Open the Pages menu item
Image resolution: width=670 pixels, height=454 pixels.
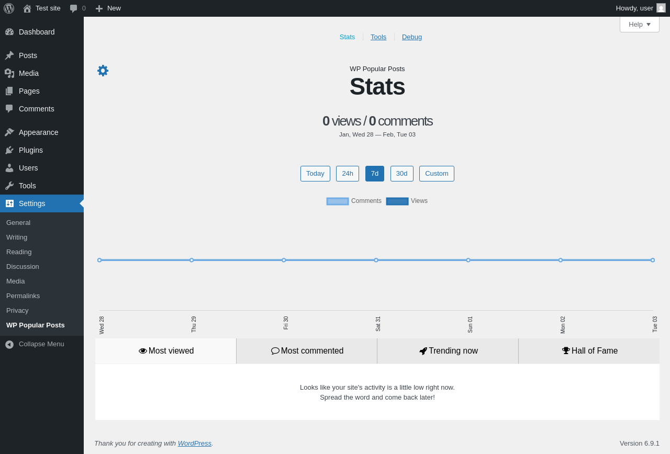pos(42,91)
